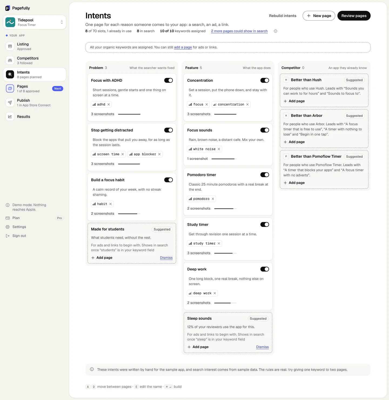Image resolution: width=389 pixels, height=400 pixels.
Task: Click the Pagefully logo icon
Action: 8,8
